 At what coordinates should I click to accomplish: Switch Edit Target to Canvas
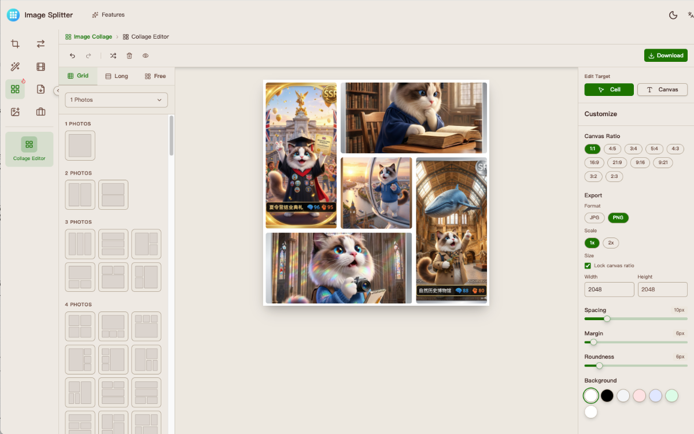pyautogui.click(x=662, y=90)
